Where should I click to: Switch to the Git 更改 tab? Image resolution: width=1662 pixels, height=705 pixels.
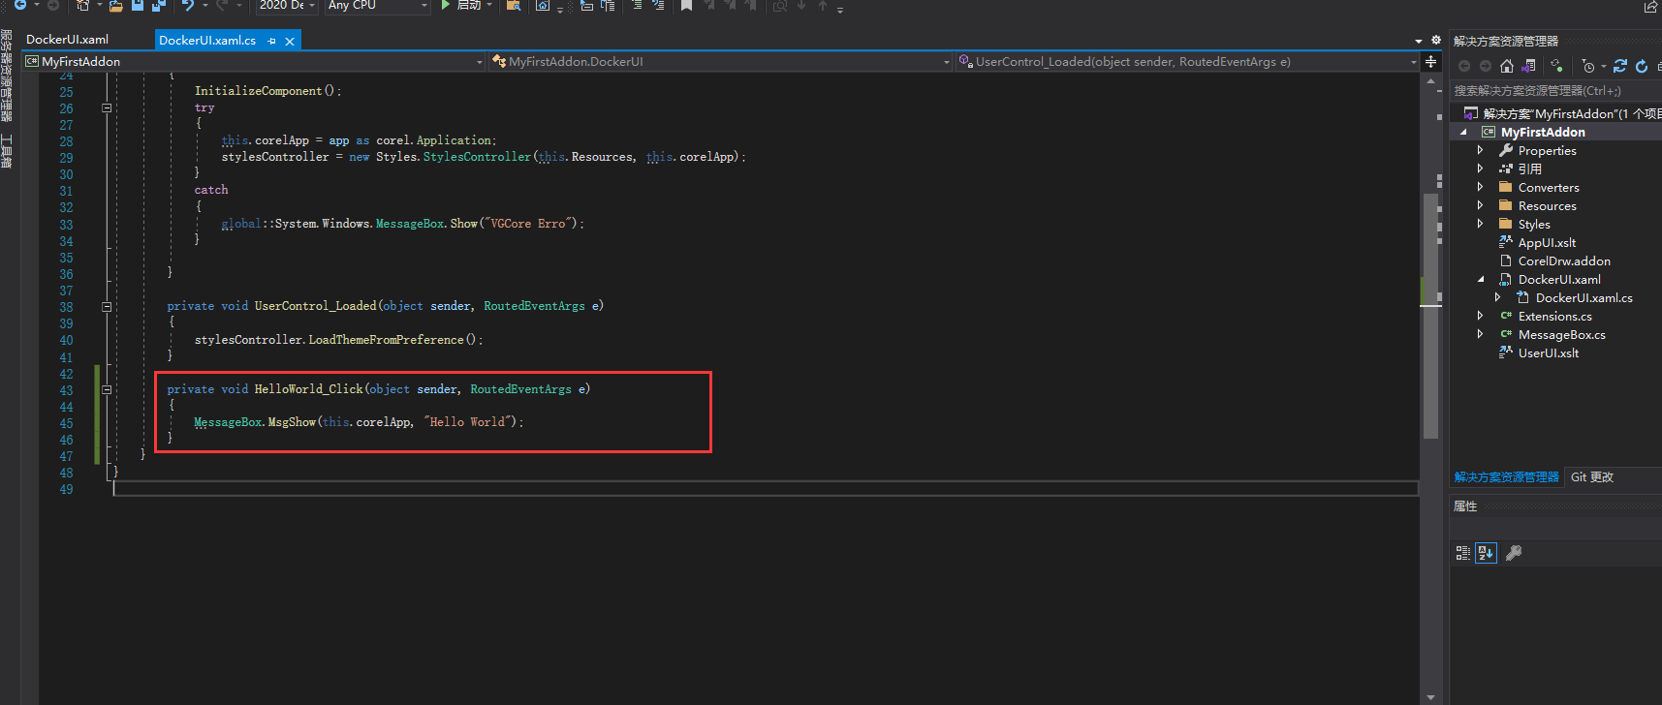point(1591,477)
